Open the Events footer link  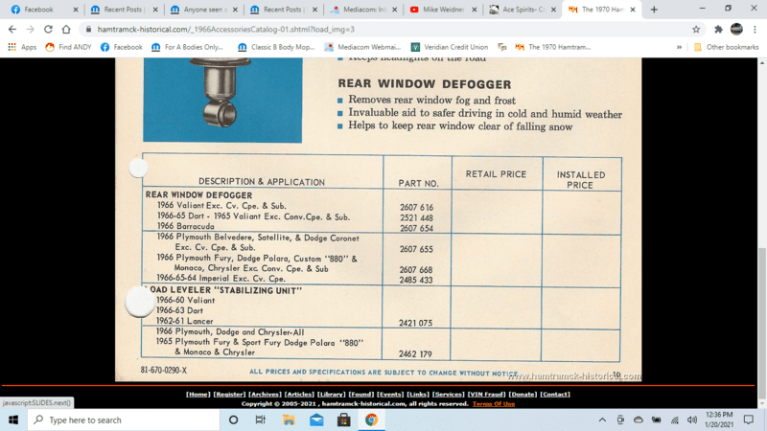tap(390, 395)
